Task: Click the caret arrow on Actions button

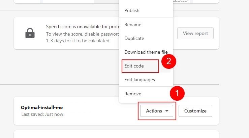Action: 167,111
